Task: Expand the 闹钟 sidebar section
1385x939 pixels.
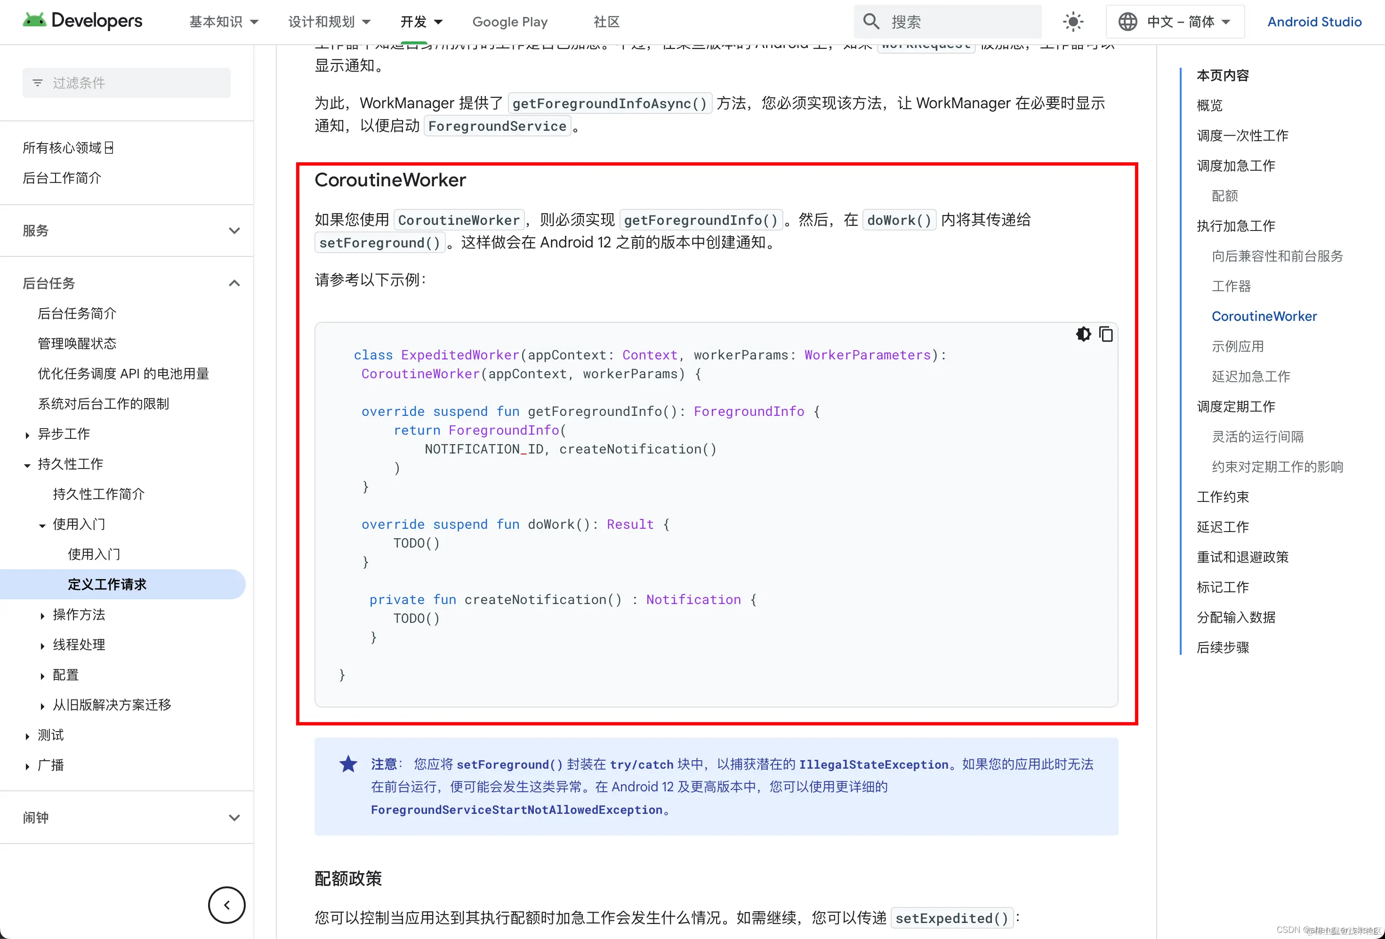Action: click(234, 818)
